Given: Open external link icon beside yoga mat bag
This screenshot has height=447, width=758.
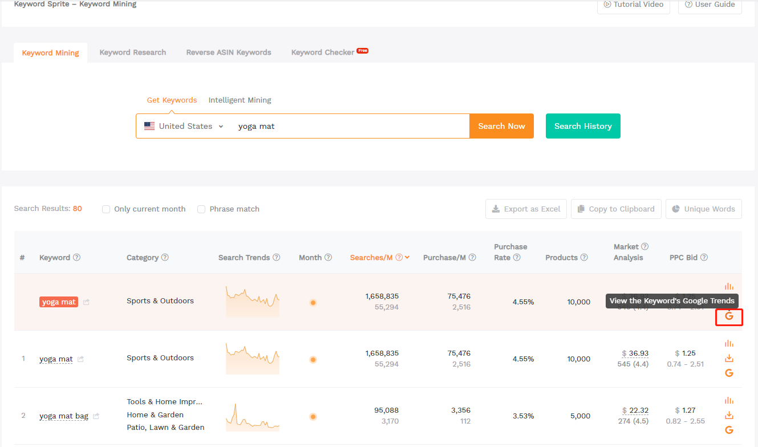Looking at the screenshot, I should (96, 416).
